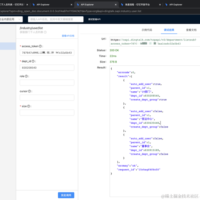Switch to the last API Explorer tab

[176, 5]
